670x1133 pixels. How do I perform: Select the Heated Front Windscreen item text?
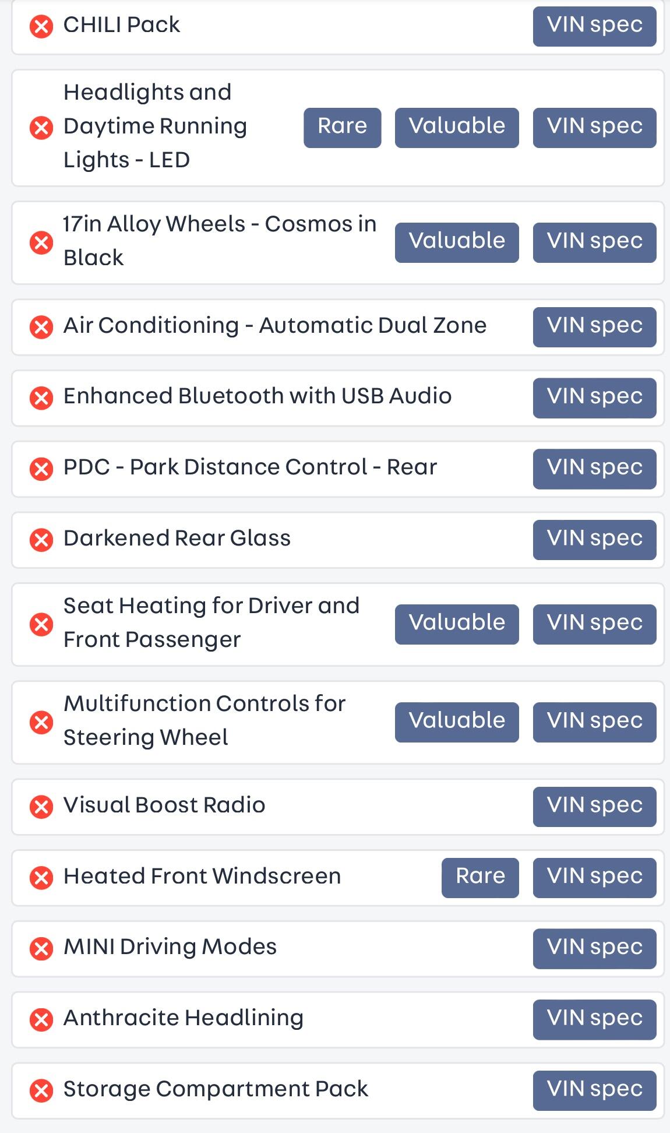(x=202, y=877)
